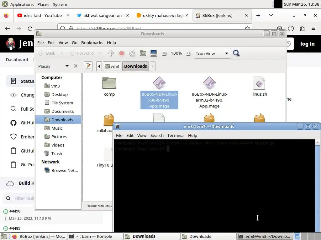Open the Go menu in file manager

click(x=75, y=42)
